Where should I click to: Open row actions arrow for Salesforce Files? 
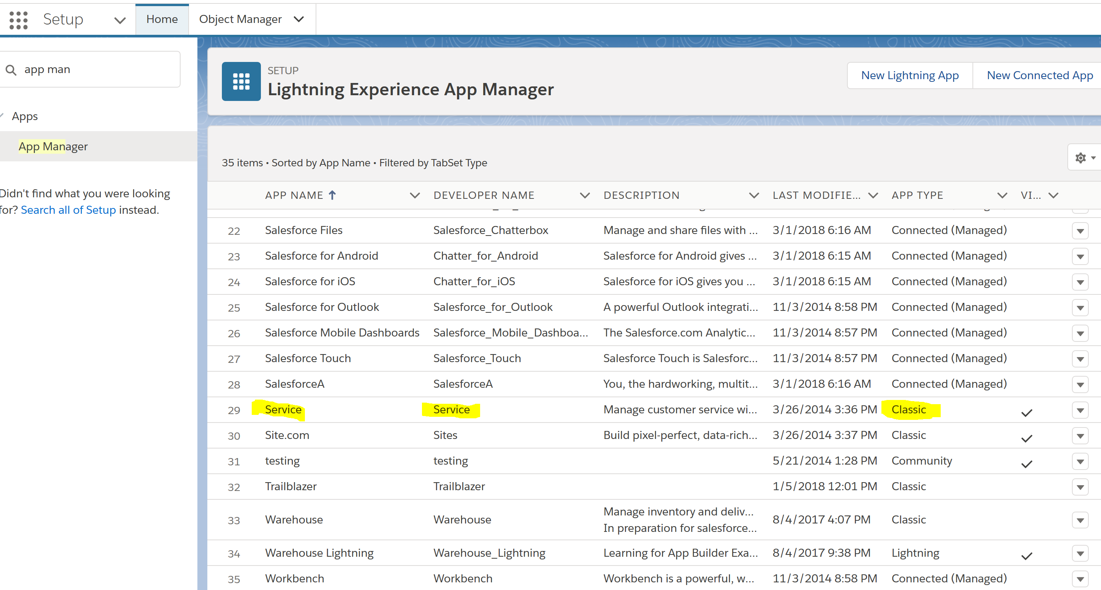[x=1080, y=231]
